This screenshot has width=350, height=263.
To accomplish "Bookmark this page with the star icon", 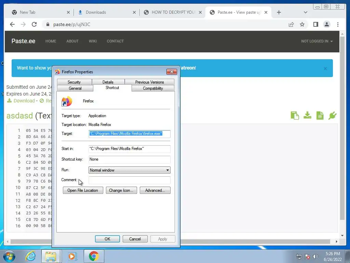I will click(x=302, y=24).
